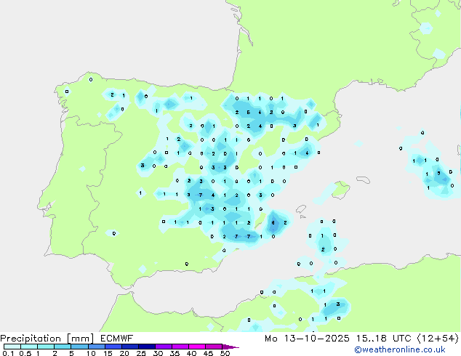Click the legend label 20

[124, 353]
